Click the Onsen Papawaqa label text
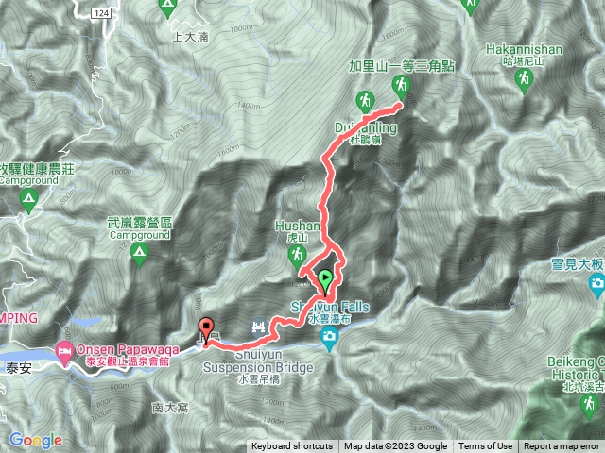This screenshot has height=453, width=605. pyautogui.click(x=128, y=349)
